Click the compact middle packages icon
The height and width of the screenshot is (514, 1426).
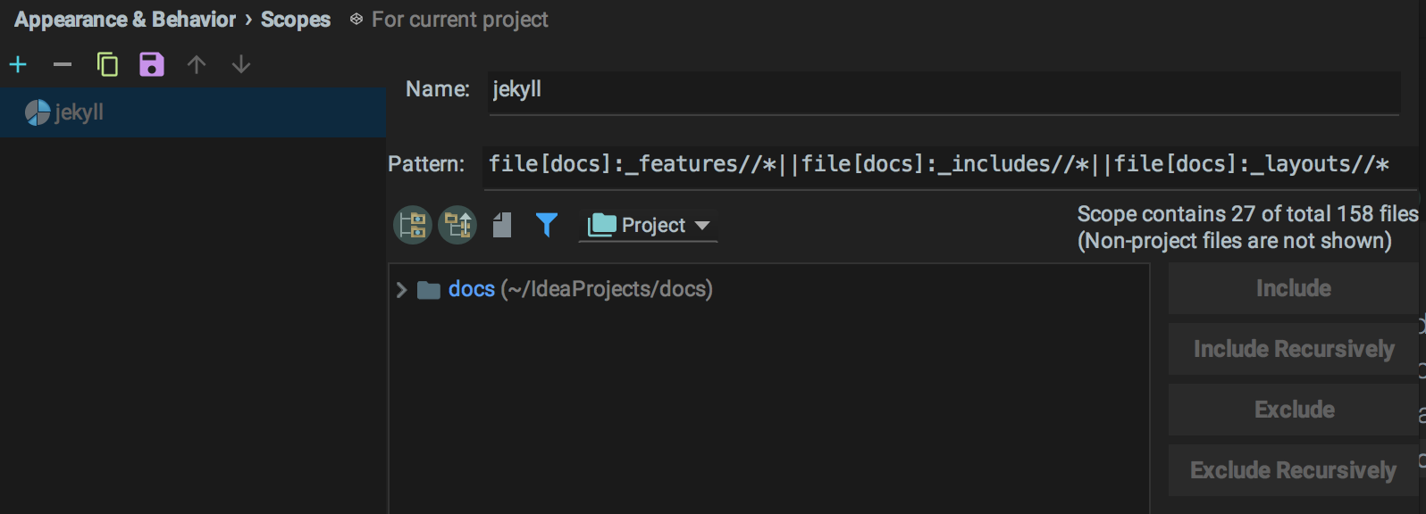point(457,224)
